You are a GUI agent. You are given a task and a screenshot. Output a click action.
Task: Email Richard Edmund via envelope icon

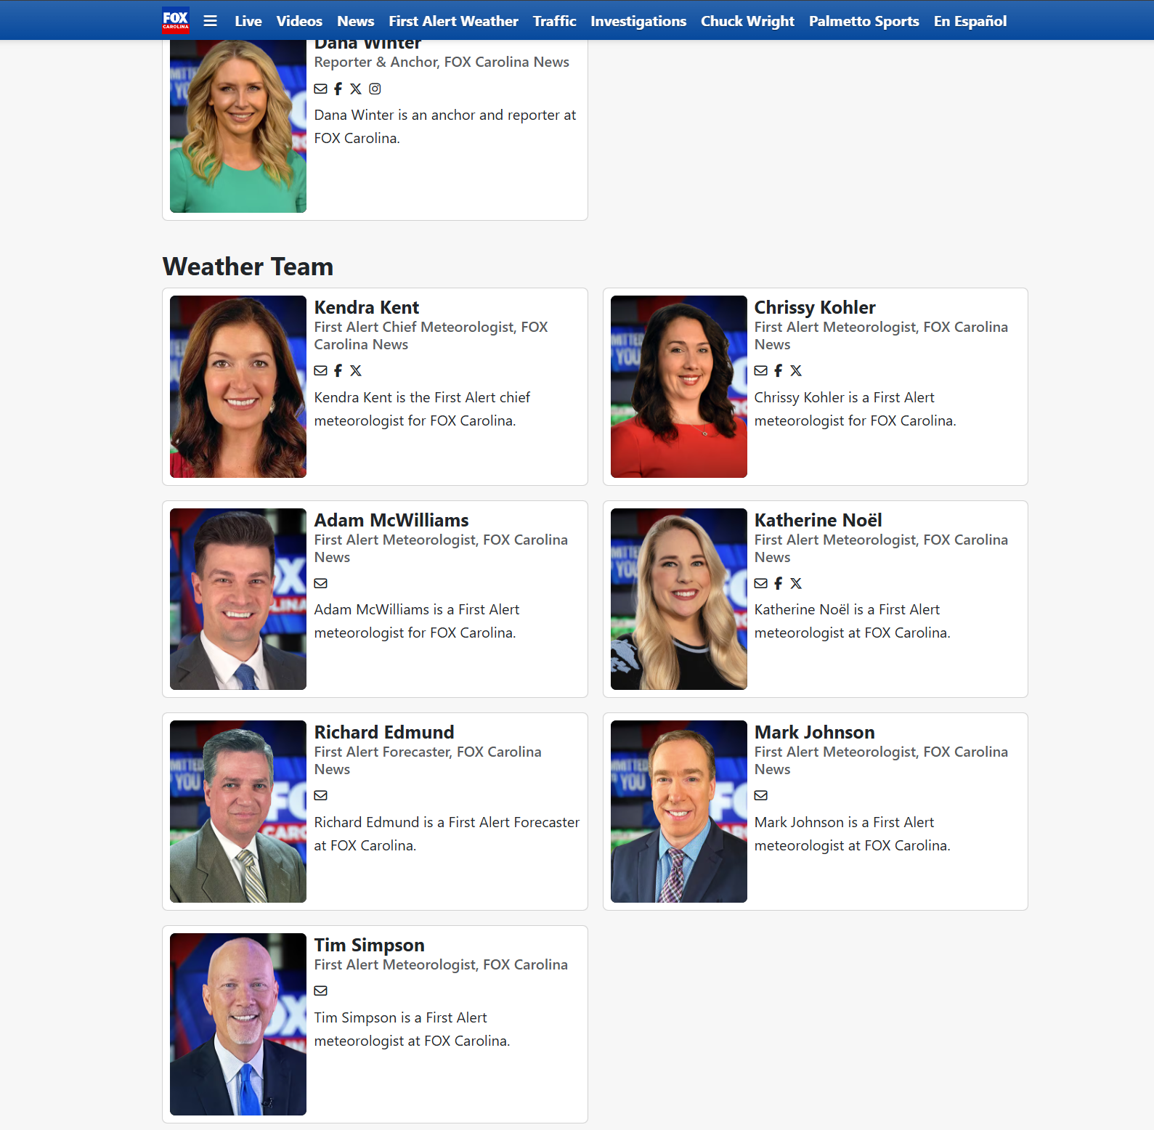[320, 795]
